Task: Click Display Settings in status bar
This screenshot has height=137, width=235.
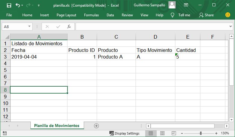Action: click(124, 133)
